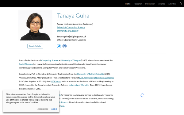Open the Research page
This screenshot has width=184, height=115.
[x=138, y=4]
